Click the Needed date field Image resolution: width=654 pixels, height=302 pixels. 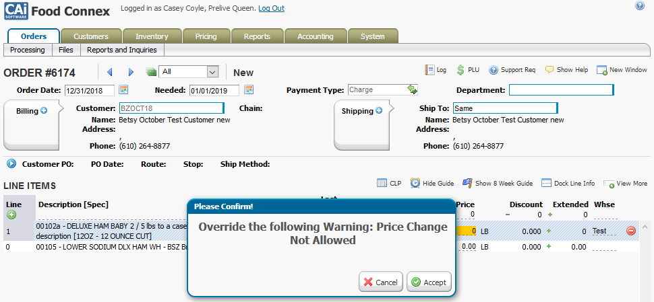(x=214, y=90)
